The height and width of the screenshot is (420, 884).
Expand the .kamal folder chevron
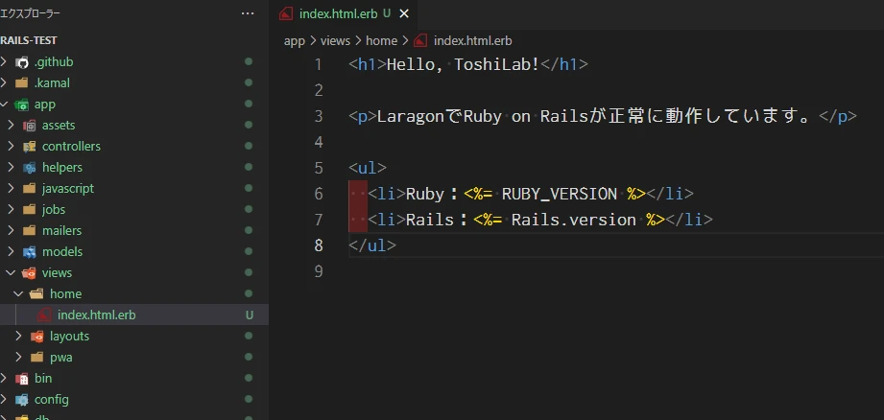[x=4, y=83]
